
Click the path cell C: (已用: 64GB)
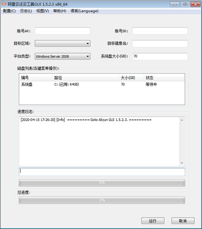click(x=67, y=84)
